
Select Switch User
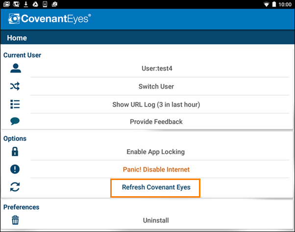156,86
